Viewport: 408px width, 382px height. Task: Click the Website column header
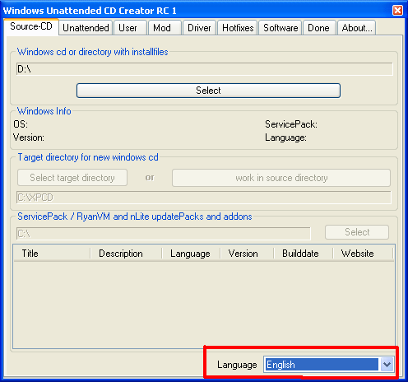[x=363, y=254]
